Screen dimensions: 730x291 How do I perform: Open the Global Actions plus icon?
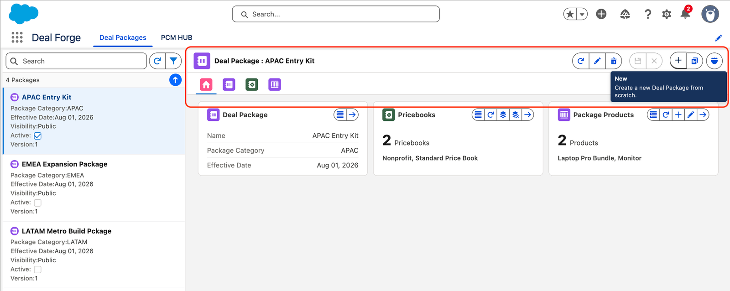click(x=601, y=14)
